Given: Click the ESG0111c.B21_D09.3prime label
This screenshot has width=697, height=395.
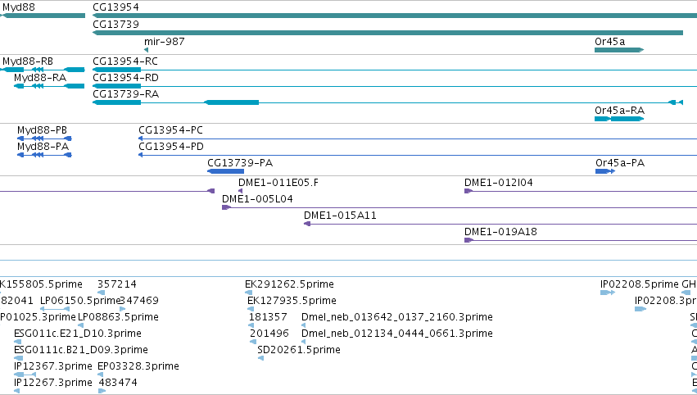Looking at the screenshot, I should [x=81, y=350].
